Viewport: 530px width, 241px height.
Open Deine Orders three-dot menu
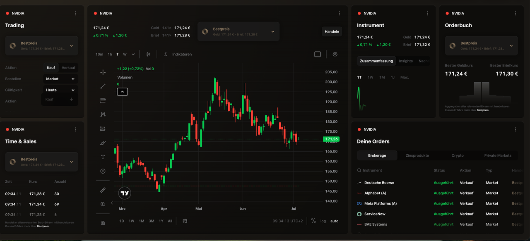[516, 129]
